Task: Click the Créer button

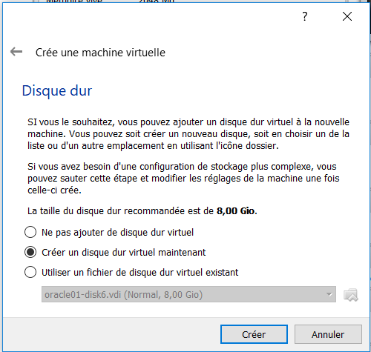Action: [x=254, y=334]
